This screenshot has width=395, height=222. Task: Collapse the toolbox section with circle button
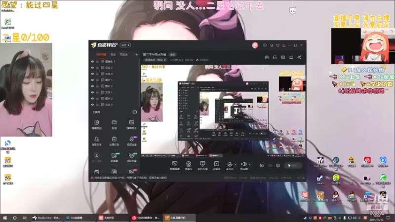(x=135, y=112)
